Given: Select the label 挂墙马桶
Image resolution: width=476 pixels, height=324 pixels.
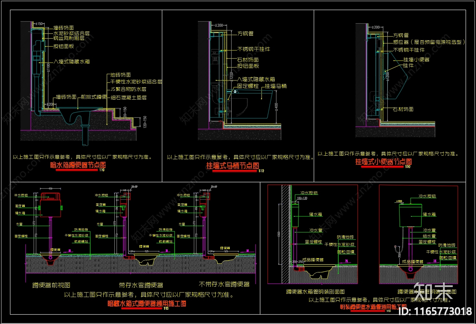Looking at the screenshot, I should click(276, 86).
